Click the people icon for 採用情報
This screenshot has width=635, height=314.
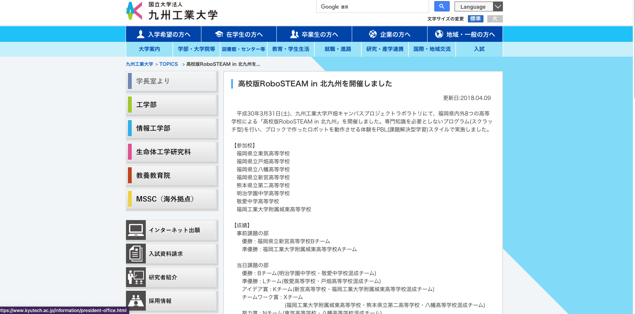pyautogui.click(x=136, y=301)
